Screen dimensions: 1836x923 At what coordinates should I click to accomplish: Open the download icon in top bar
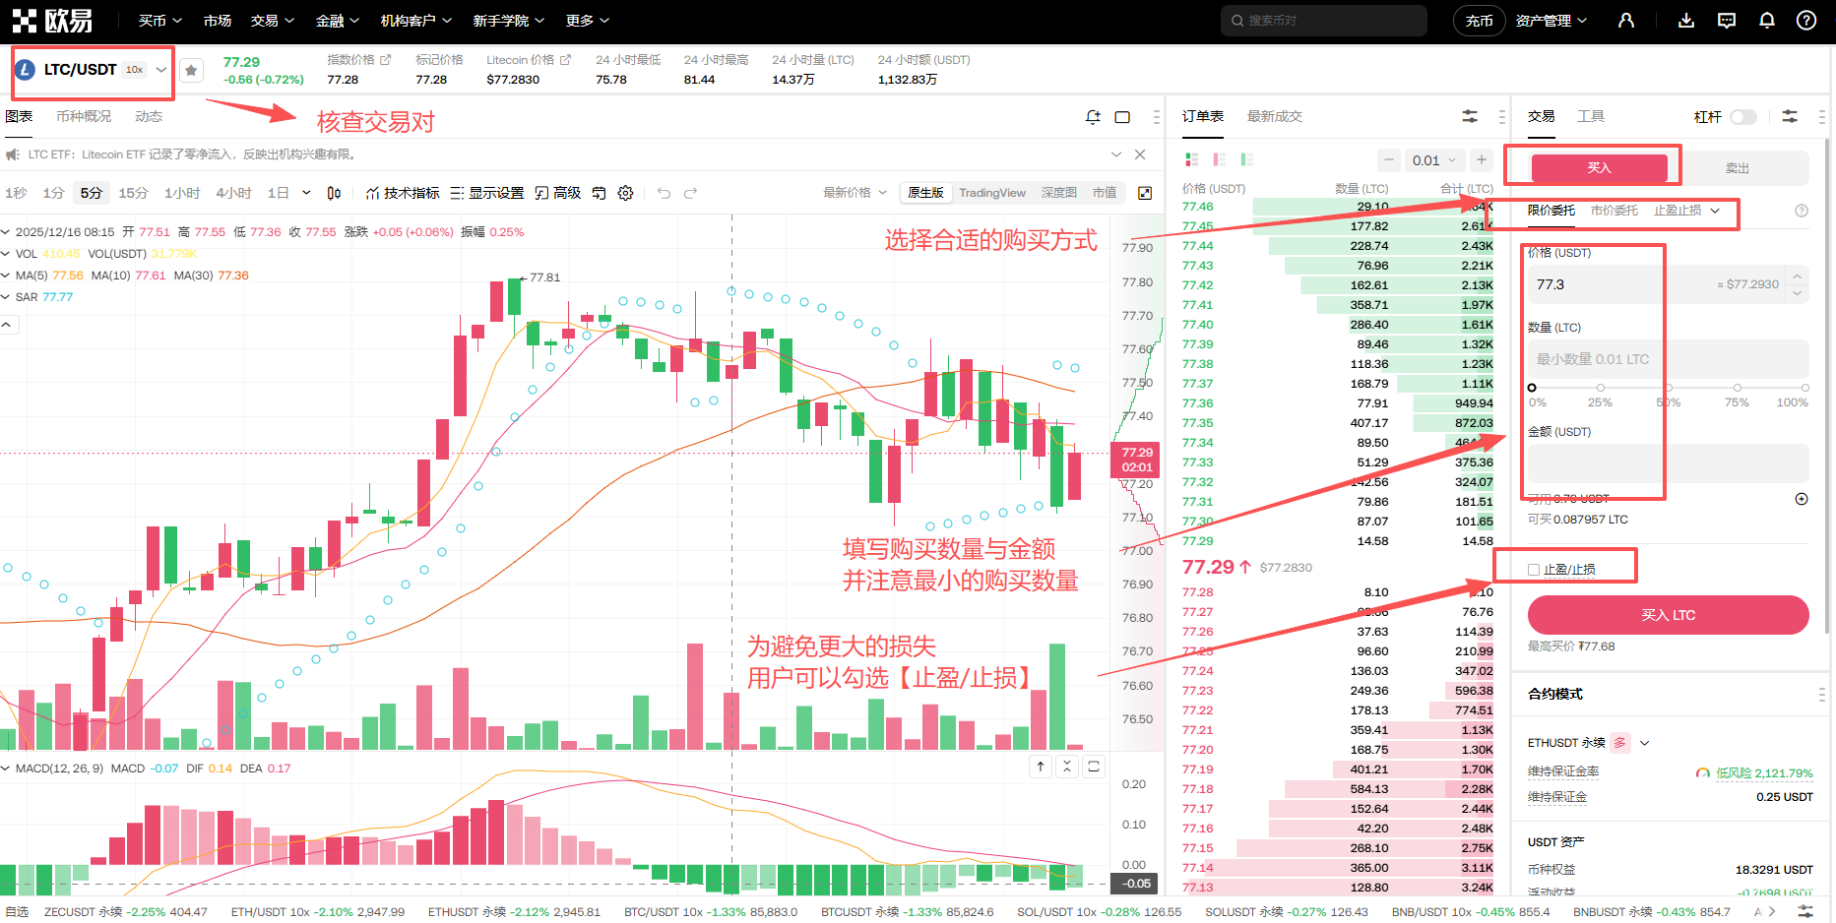(x=1686, y=21)
